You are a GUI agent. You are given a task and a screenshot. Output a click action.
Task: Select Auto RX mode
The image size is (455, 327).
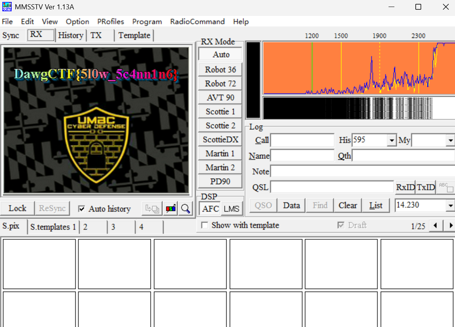220,54
